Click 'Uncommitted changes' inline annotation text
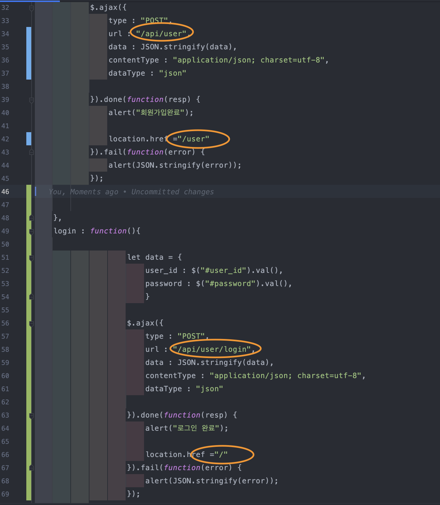Screen dimensions: 440x505 click(173, 192)
